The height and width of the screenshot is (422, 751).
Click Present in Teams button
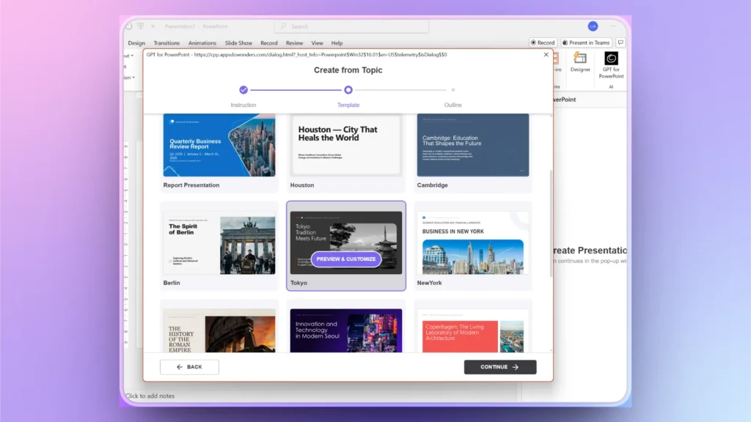[586, 42]
